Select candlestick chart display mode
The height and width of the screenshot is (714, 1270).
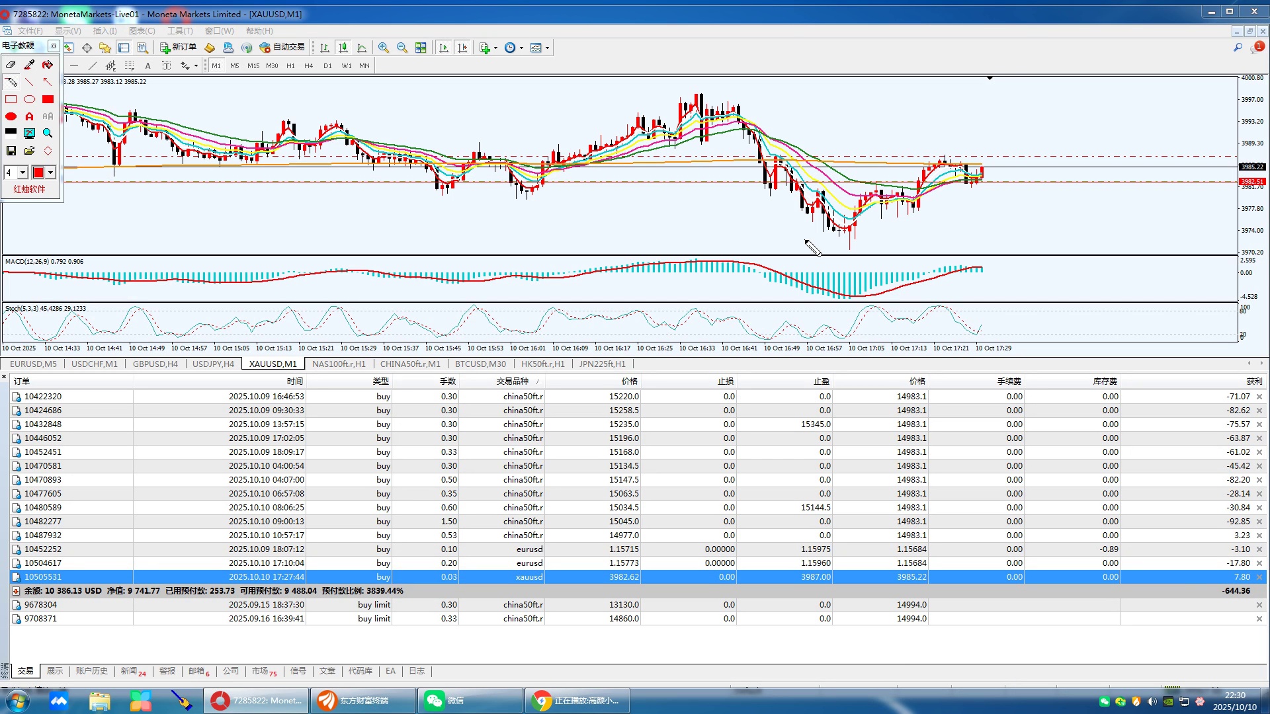coord(343,48)
